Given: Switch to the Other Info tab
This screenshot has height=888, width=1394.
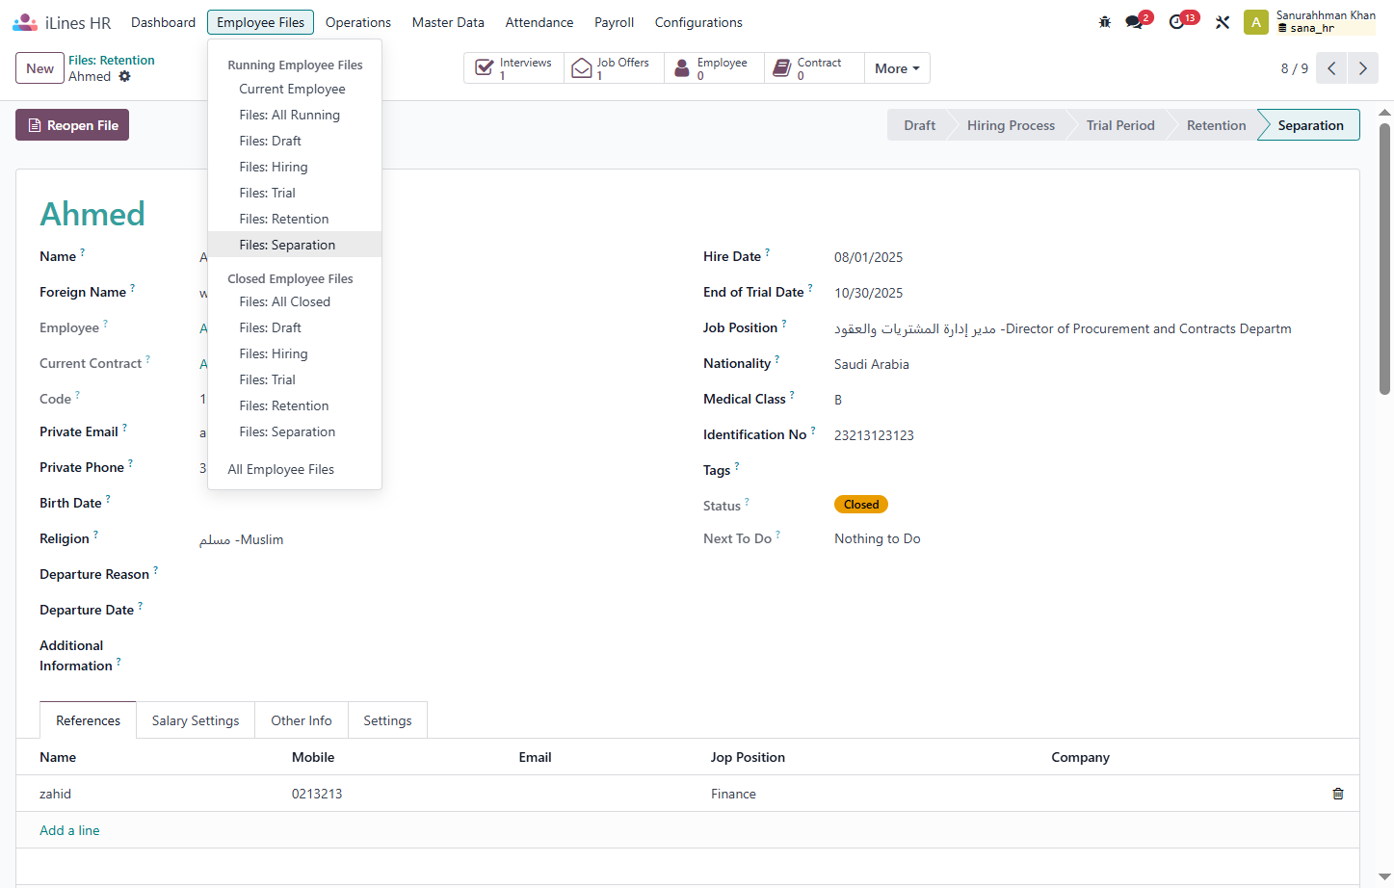Looking at the screenshot, I should point(302,720).
